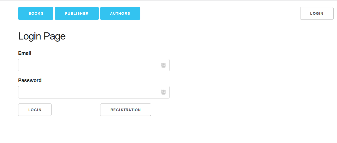Click the Email field label
Image resolution: width=337 pixels, height=143 pixels.
coord(25,53)
